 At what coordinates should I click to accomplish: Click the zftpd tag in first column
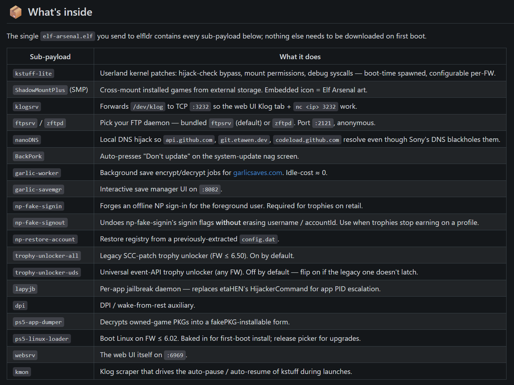[55, 123]
